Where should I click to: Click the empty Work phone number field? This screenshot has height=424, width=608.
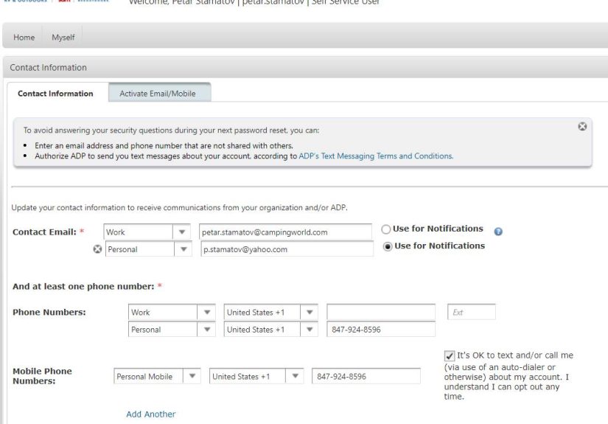[380, 313]
